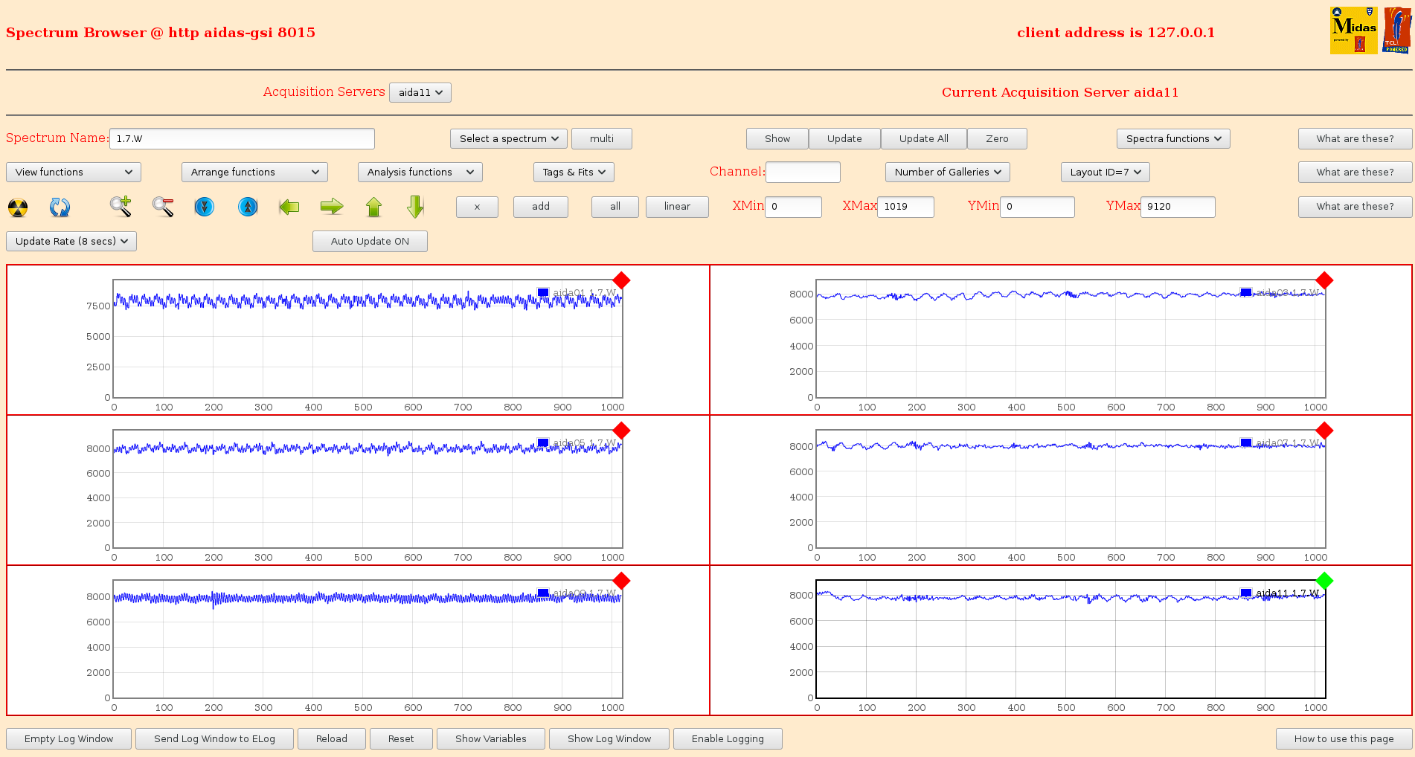Expand the Spectra functions dropdown
Screen dimensions: 1415x757
click(1173, 139)
